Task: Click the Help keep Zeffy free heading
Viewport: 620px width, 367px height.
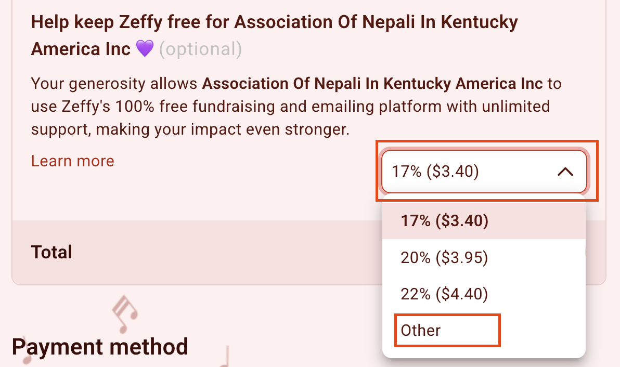Action: (x=275, y=35)
